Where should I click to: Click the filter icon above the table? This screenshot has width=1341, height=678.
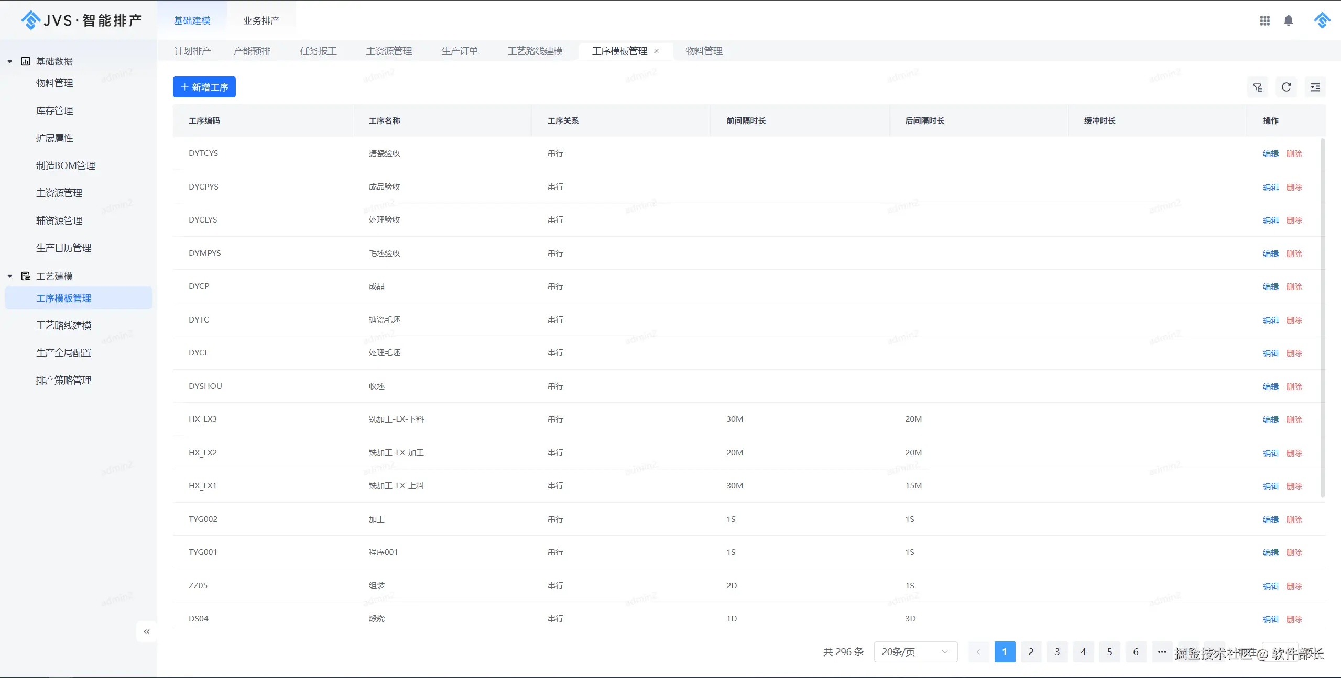tap(1257, 87)
